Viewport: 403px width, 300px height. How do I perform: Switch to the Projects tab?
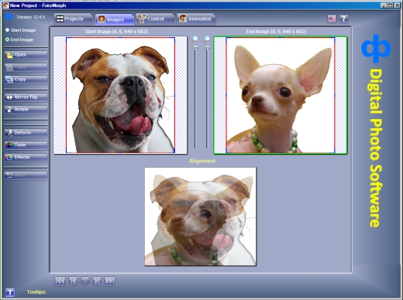(x=73, y=19)
